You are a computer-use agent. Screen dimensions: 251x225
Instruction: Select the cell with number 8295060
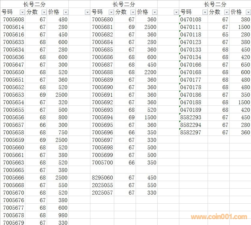[x=102, y=178]
